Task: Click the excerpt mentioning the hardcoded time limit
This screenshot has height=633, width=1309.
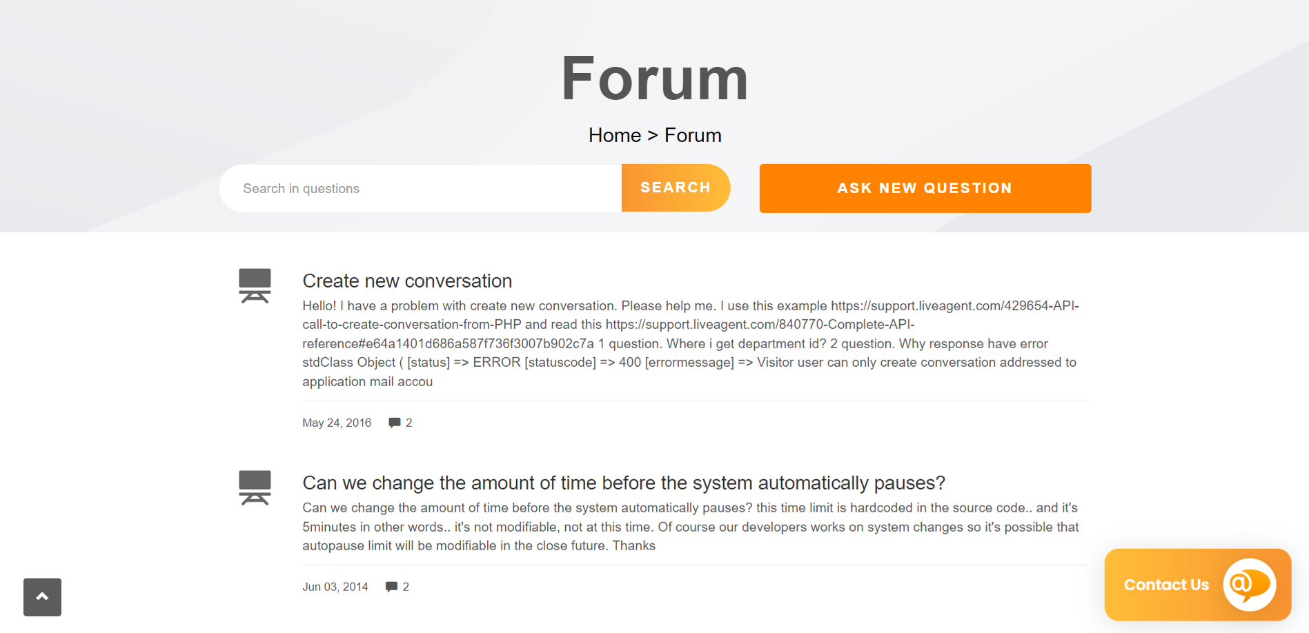Action: pyautogui.click(x=690, y=527)
